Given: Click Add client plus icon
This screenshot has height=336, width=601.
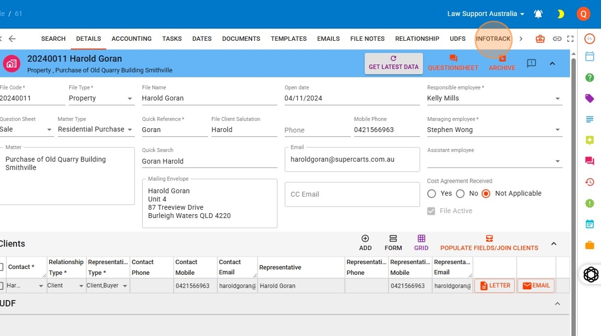Looking at the screenshot, I should (365, 243).
